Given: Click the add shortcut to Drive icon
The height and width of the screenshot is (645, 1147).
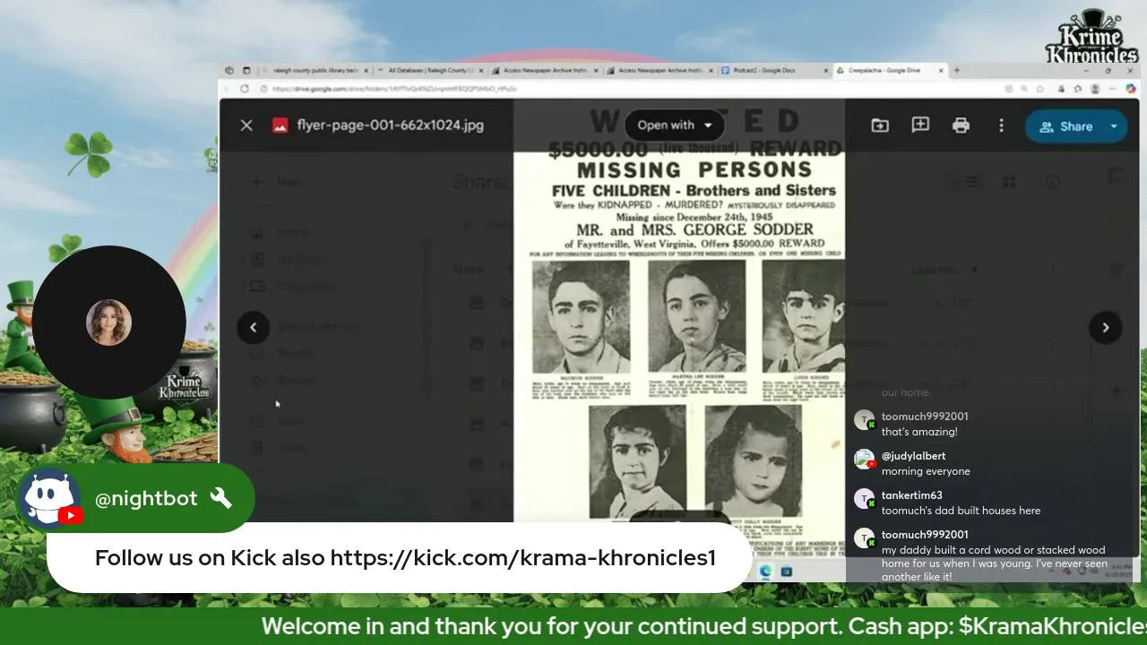Looking at the screenshot, I should pos(880,125).
